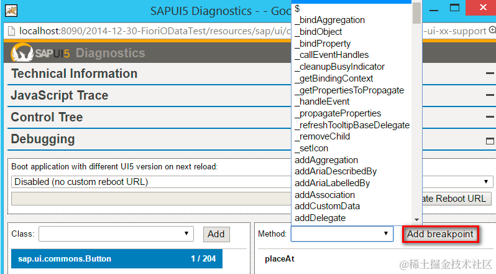This screenshot has height=274, width=496.
Task: Select _bindAggregation from the method list
Action: 329,20
